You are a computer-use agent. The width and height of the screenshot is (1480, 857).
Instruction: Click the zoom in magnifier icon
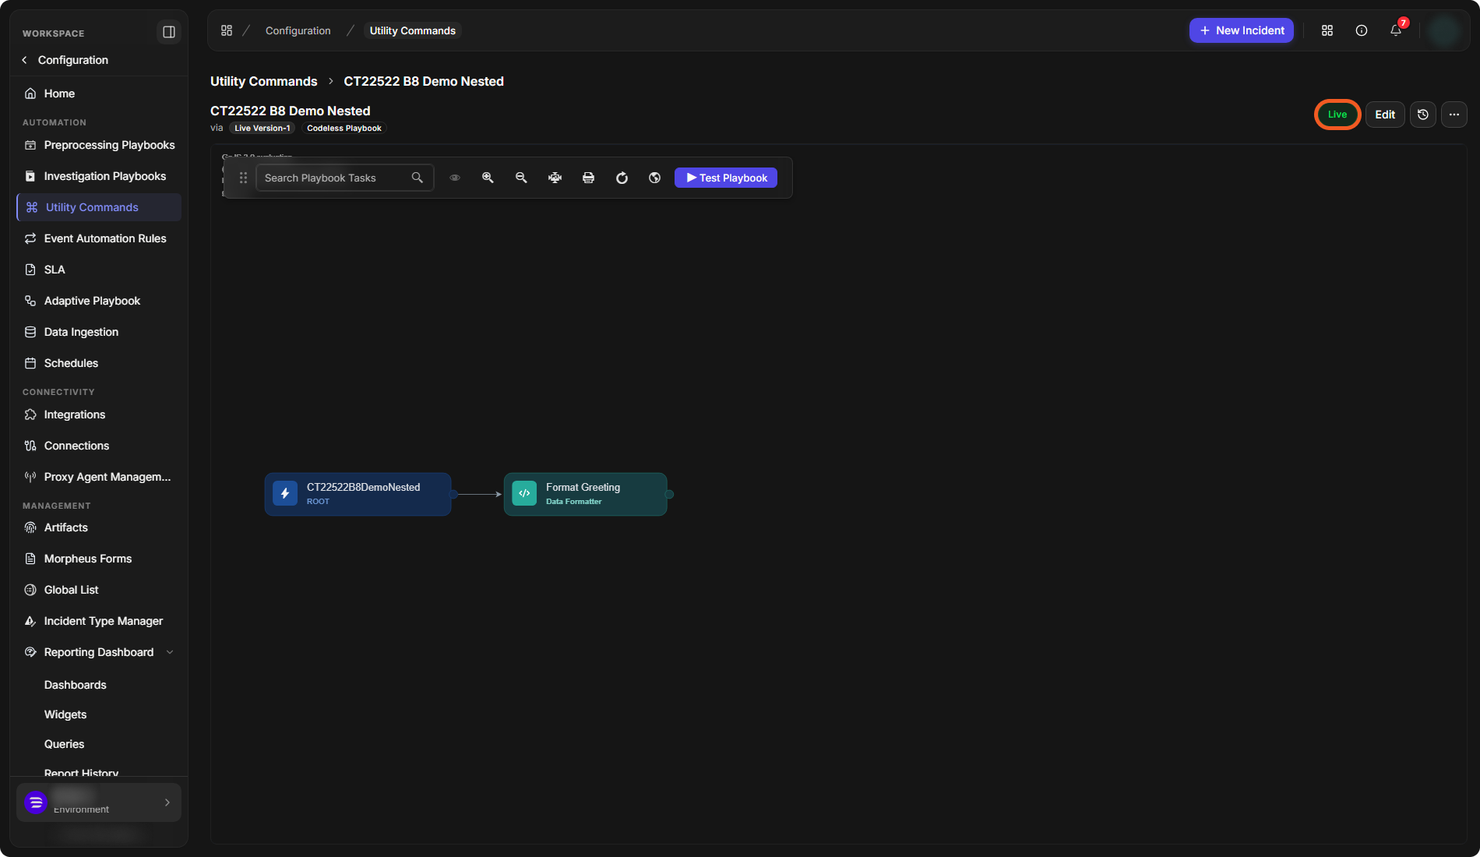(x=488, y=178)
